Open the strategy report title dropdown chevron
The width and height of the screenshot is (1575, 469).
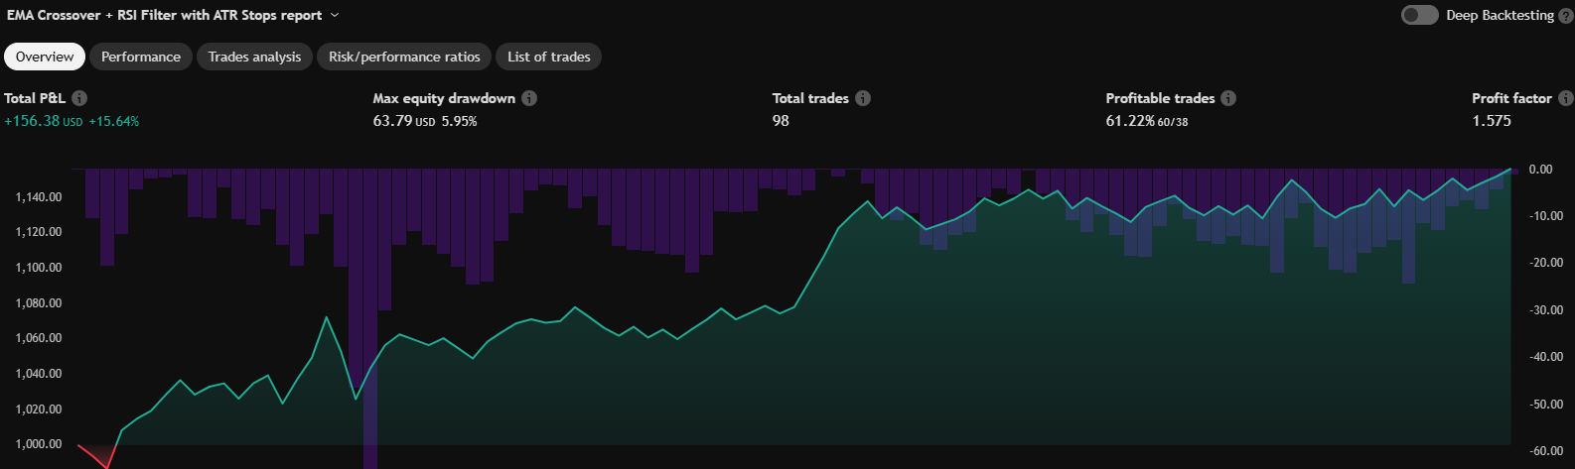(x=335, y=15)
